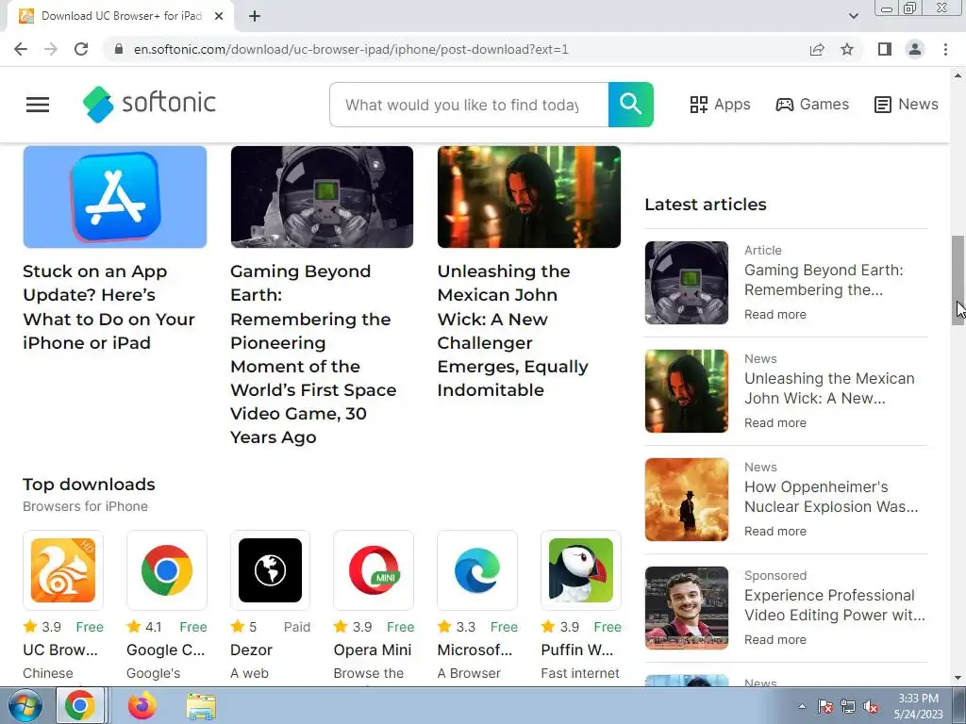
Task: Click the share page icon in address bar
Action: click(x=817, y=49)
